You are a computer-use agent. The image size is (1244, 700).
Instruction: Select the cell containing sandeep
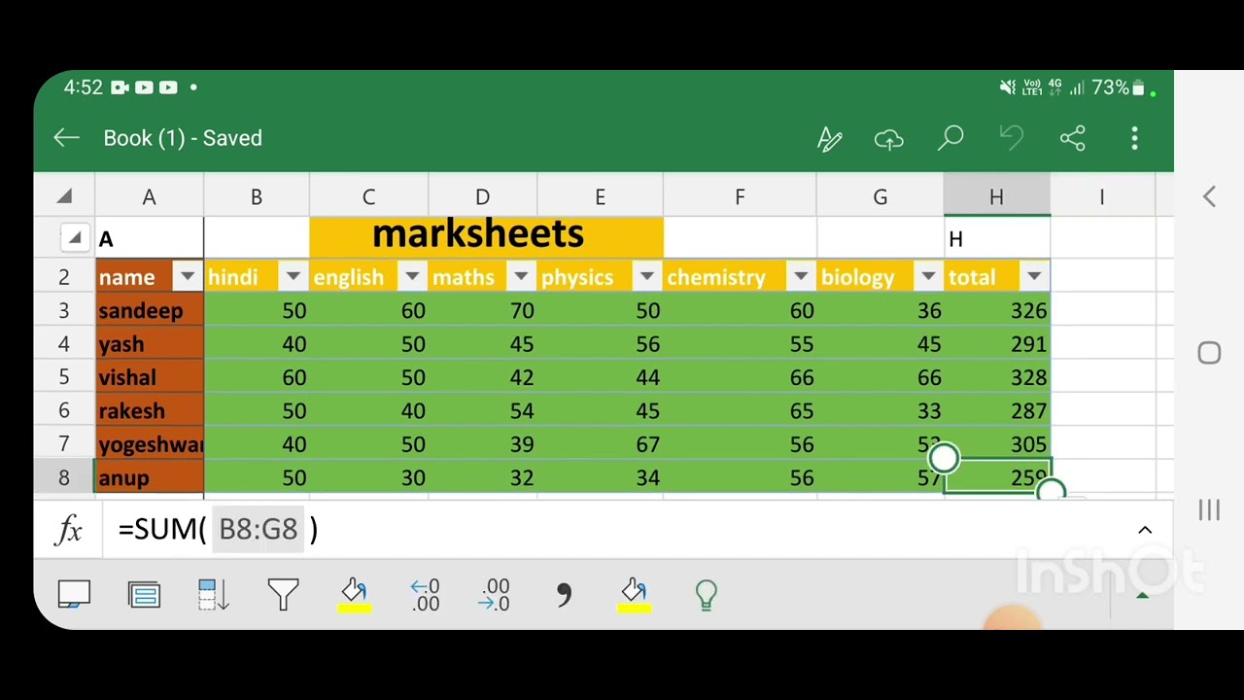click(150, 311)
